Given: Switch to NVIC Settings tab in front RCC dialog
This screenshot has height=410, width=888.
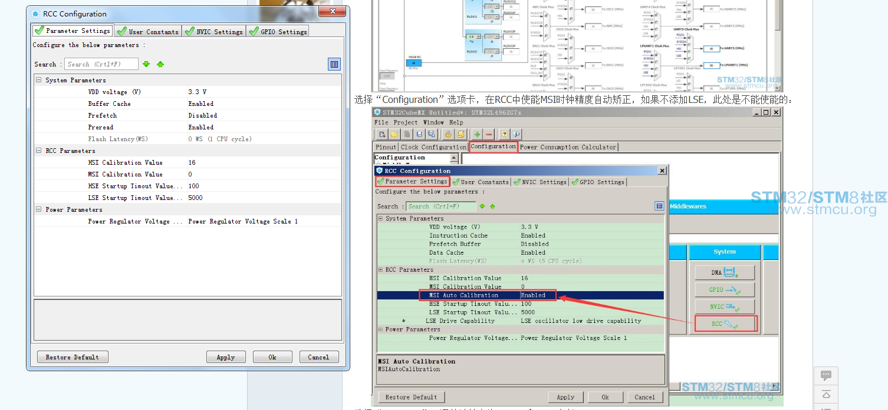Looking at the screenshot, I should pyautogui.click(x=213, y=32).
